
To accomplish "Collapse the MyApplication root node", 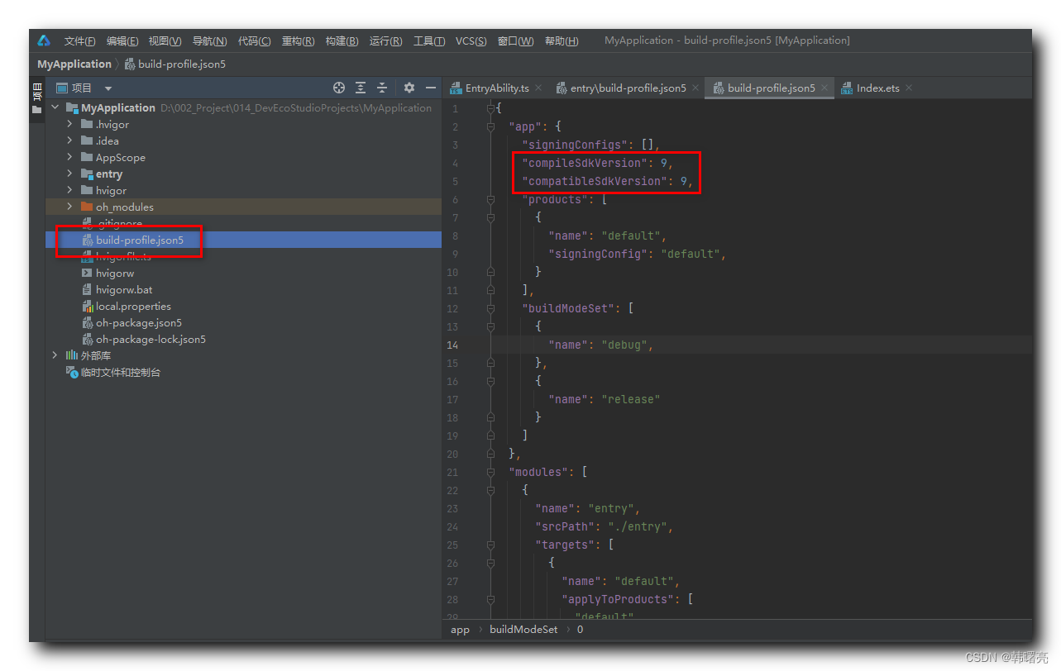I will (55, 107).
